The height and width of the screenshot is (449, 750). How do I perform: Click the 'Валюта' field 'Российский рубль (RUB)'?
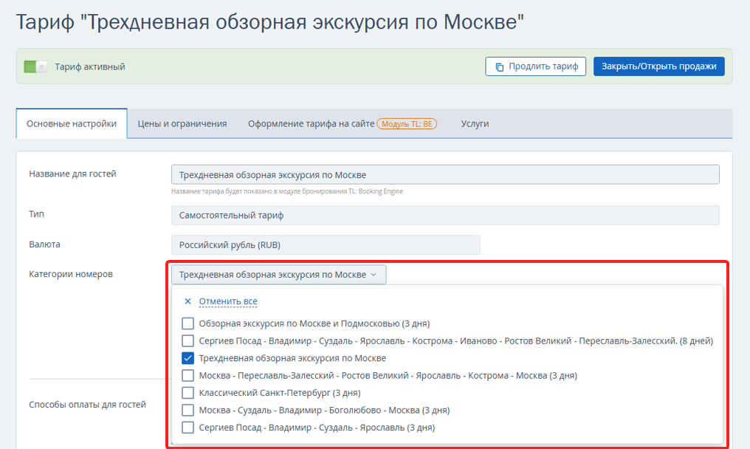[x=326, y=245]
